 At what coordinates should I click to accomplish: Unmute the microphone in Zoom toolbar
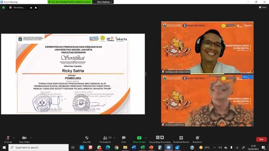tap(8, 139)
